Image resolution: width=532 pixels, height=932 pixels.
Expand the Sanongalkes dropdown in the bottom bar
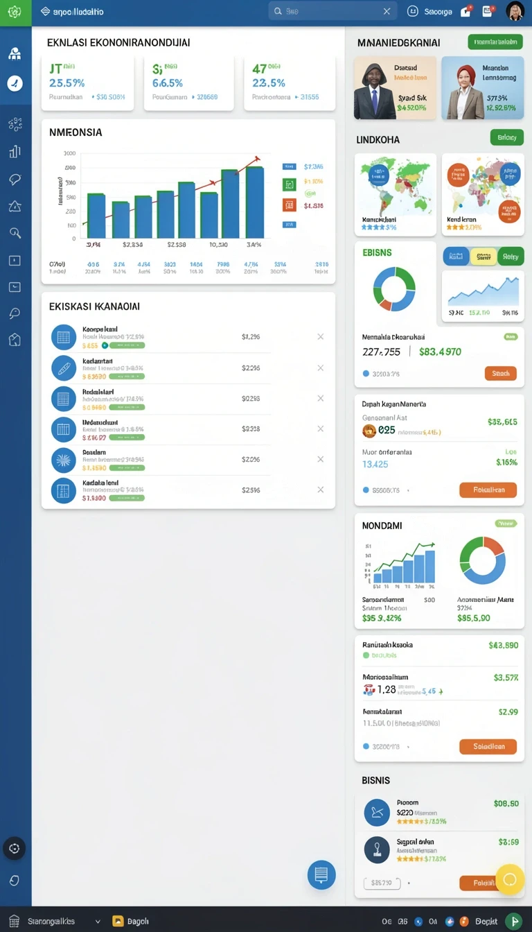pyautogui.click(x=98, y=922)
